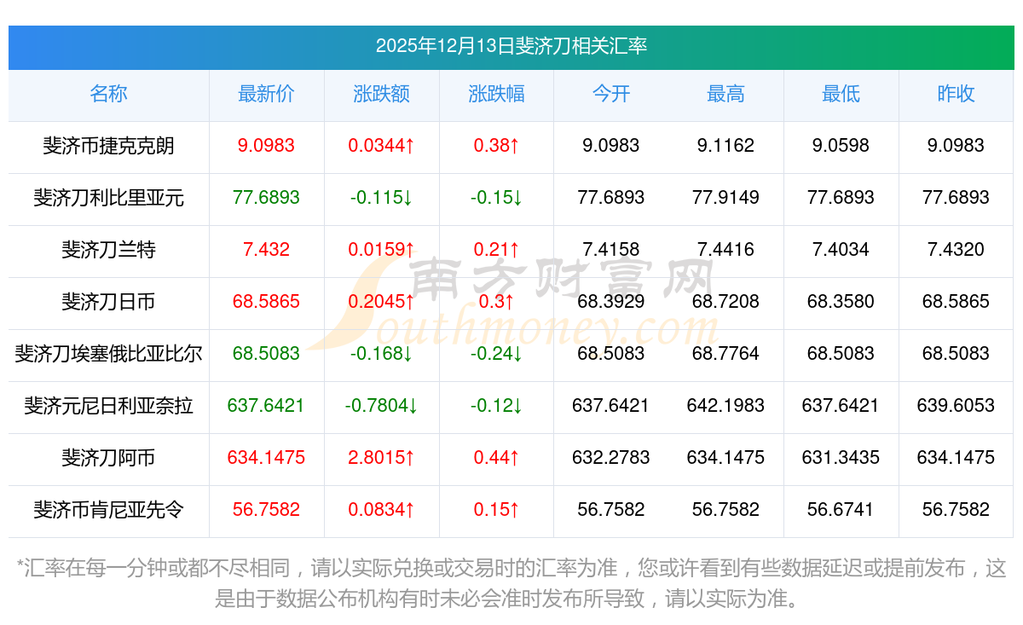Click change percent -0.12↓
Screen dimensions: 1023x625
pyautogui.click(x=496, y=406)
